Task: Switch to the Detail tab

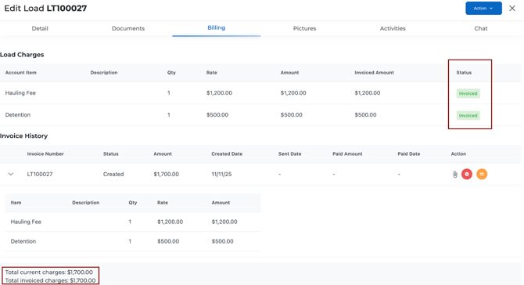Action: tap(40, 28)
